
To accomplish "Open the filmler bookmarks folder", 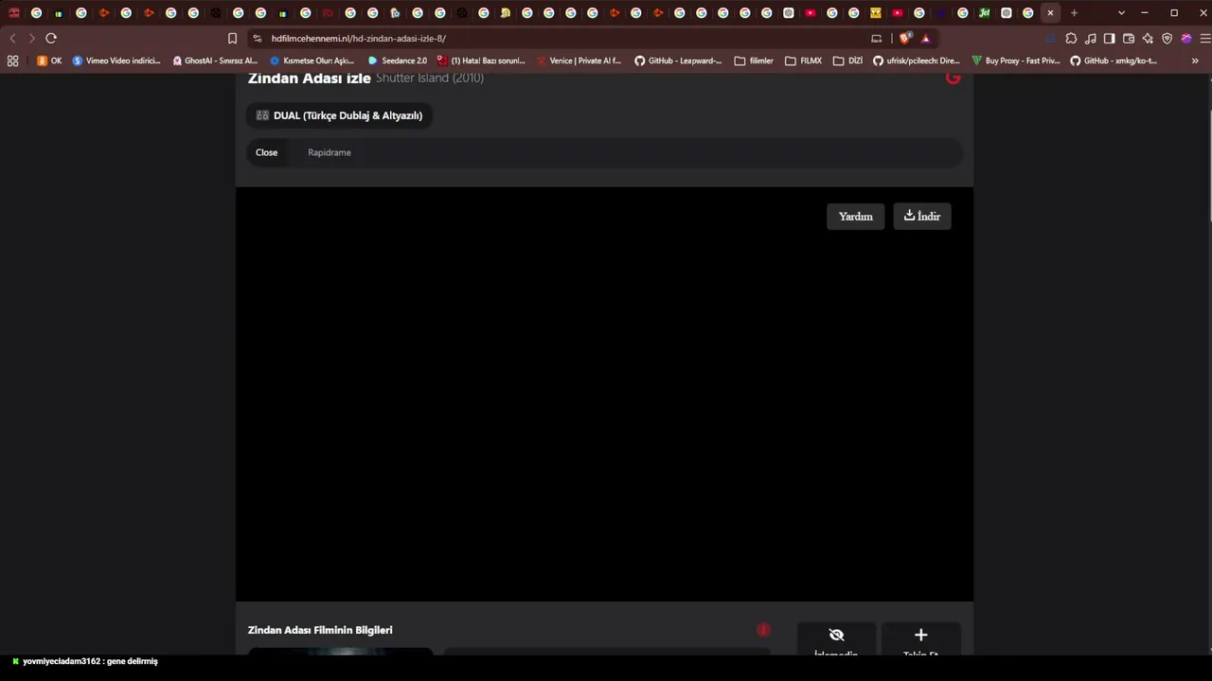I will coord(754,61).
